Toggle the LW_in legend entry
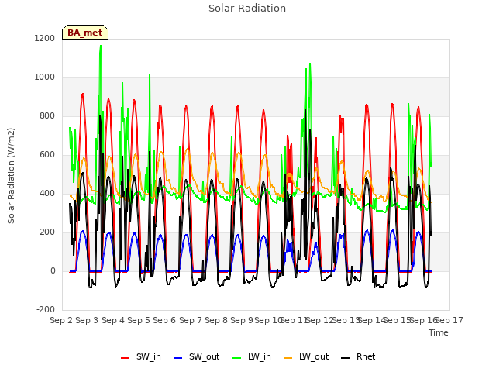 click(x=252, y=356)
